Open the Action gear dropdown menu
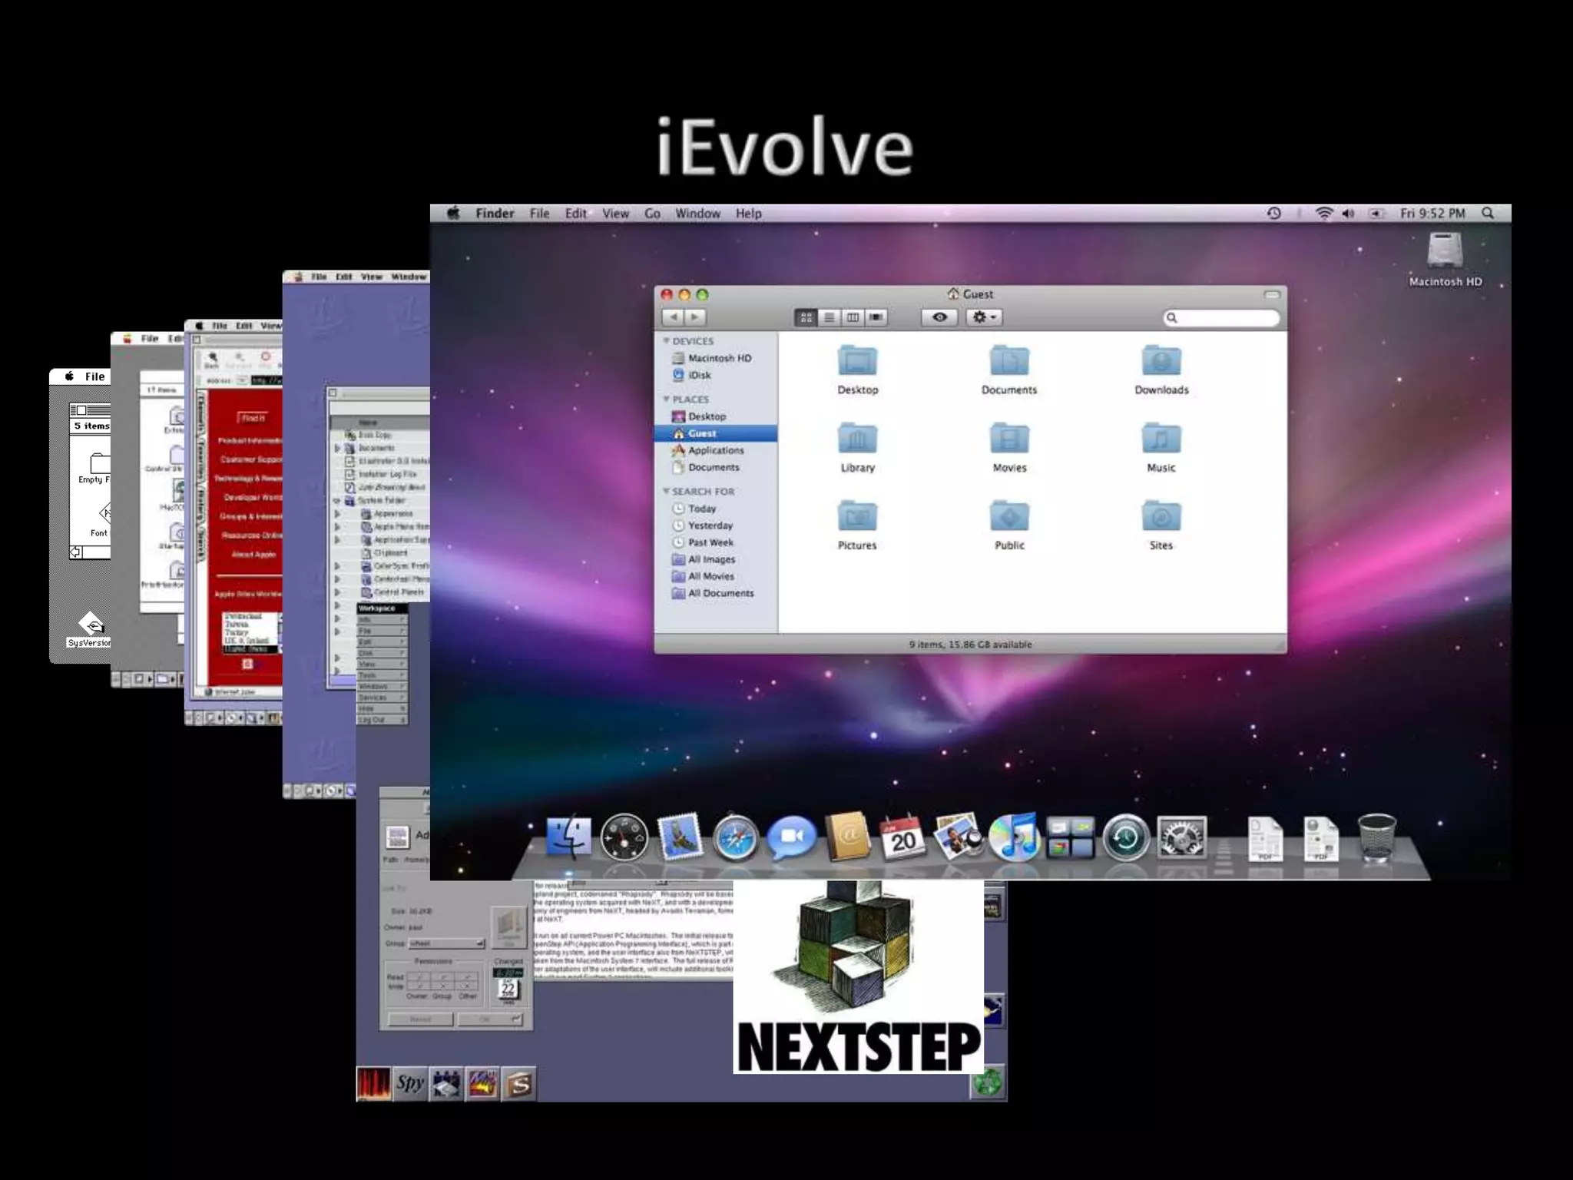Viewport: 1573px width, 1180px height. click(x=984, y=317)
